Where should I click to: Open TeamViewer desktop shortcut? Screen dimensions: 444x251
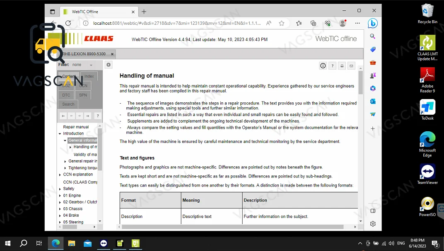click(427, 174)
